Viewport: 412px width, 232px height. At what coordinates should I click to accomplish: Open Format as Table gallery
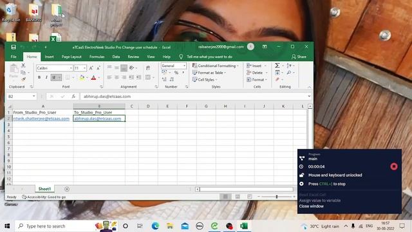pyautogui.click(x=209, y=72)
